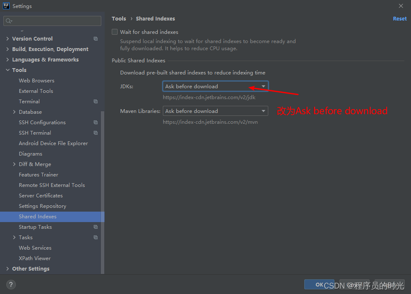Screen dimensions: 411x294
Task: Click inside the settings search field
Action: [52, 20]
